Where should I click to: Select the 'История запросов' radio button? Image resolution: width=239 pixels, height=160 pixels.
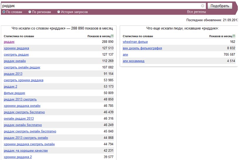pyautogui.click(x=59, y=12)
